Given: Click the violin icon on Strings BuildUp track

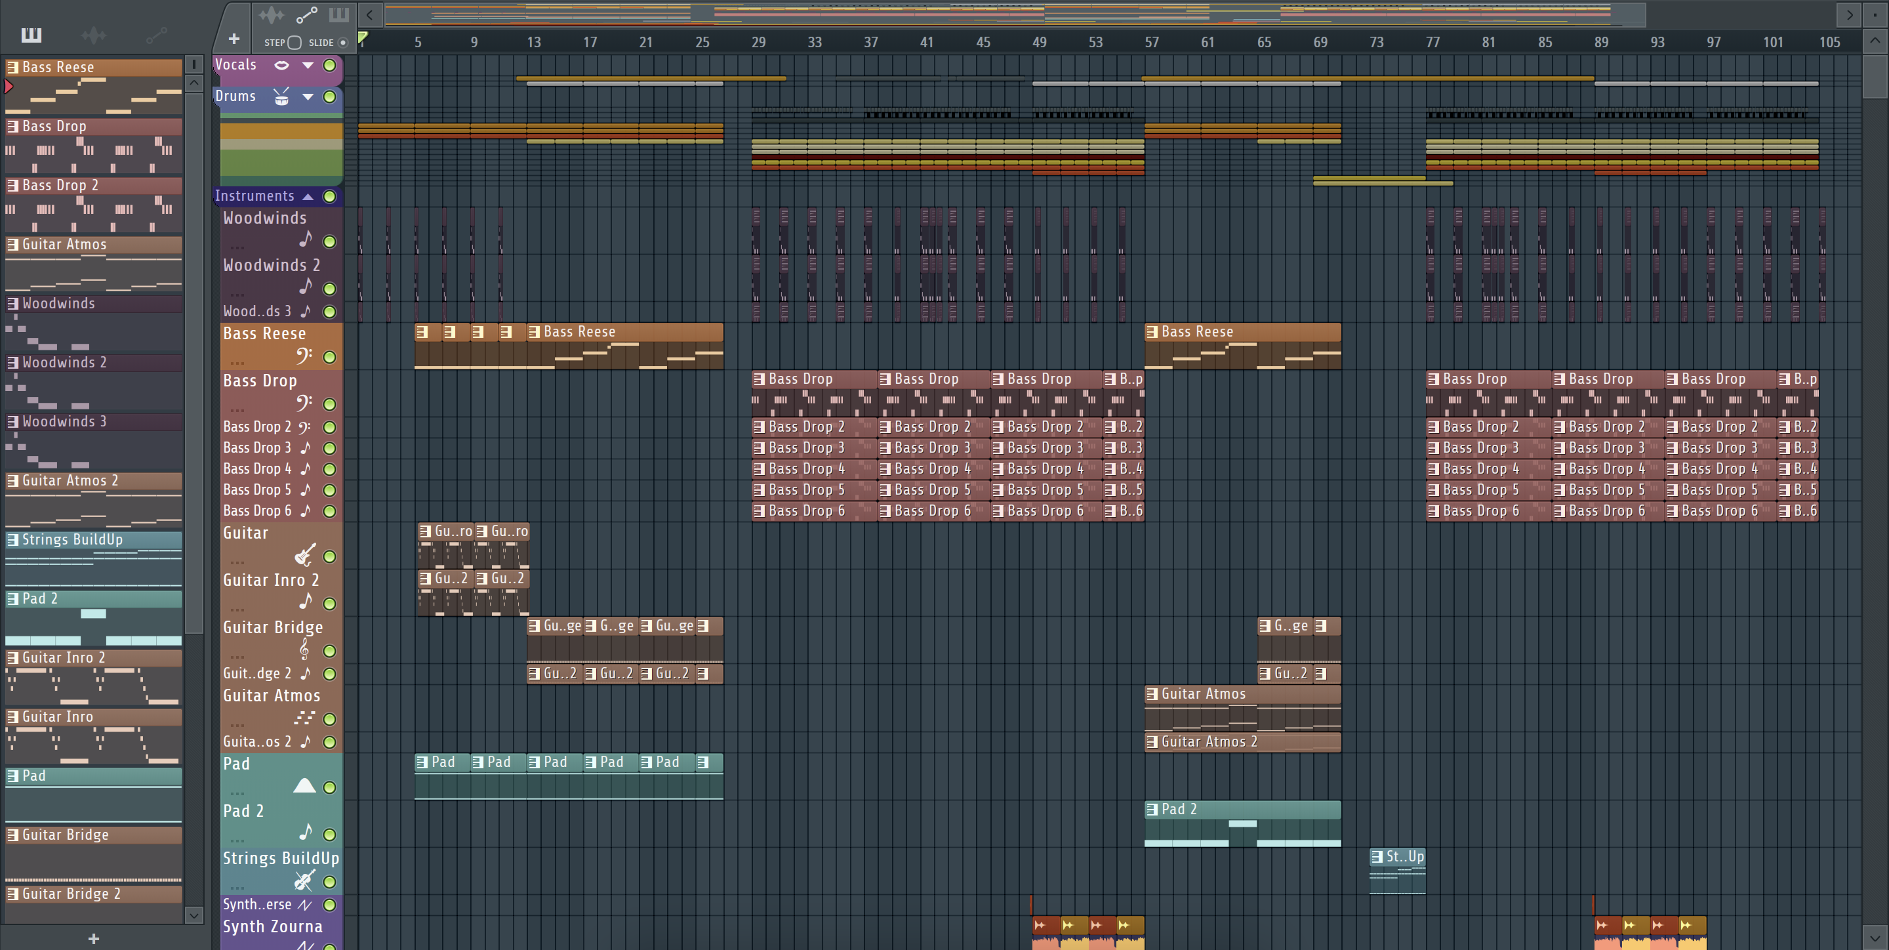Looking at the screenshot, I should click(x=305, y=880).
